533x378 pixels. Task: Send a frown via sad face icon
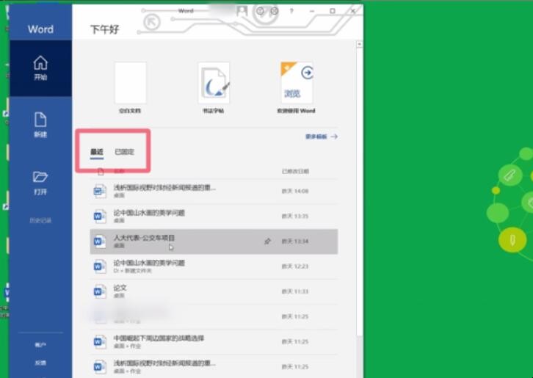point(275,11)
